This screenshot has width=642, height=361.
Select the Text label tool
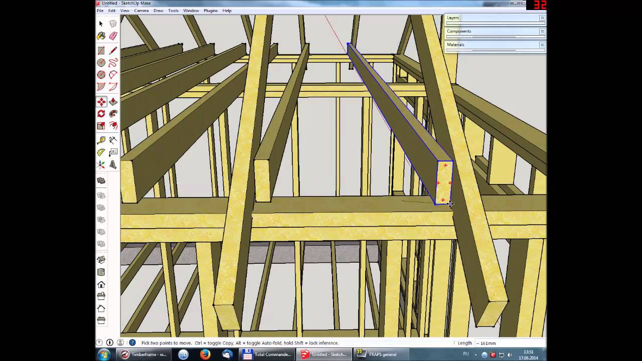(x=113, y=152)
